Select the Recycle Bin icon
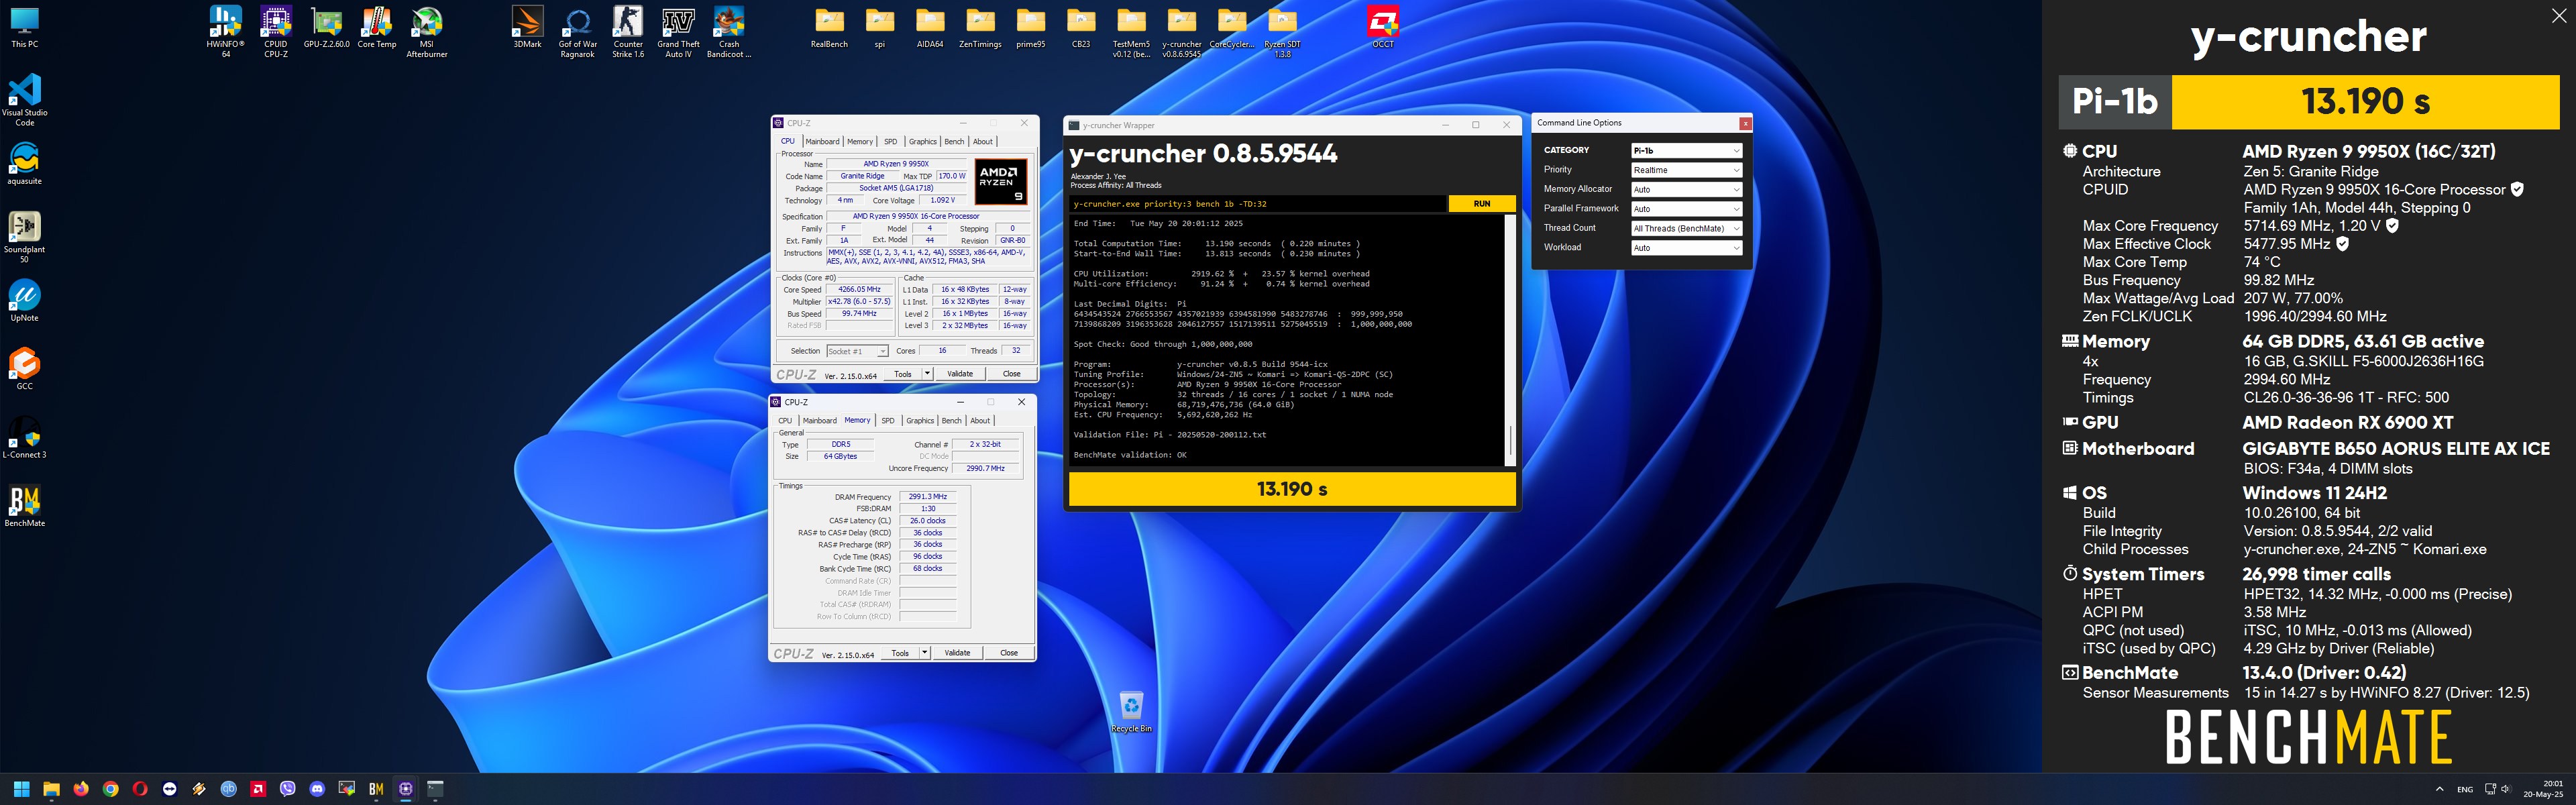 (1131, 712)
